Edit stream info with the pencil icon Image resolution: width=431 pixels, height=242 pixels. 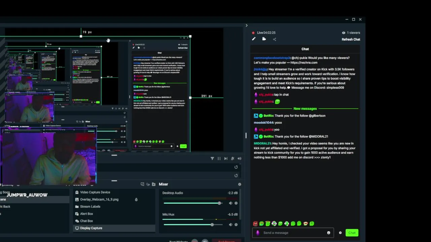(254, 39)
